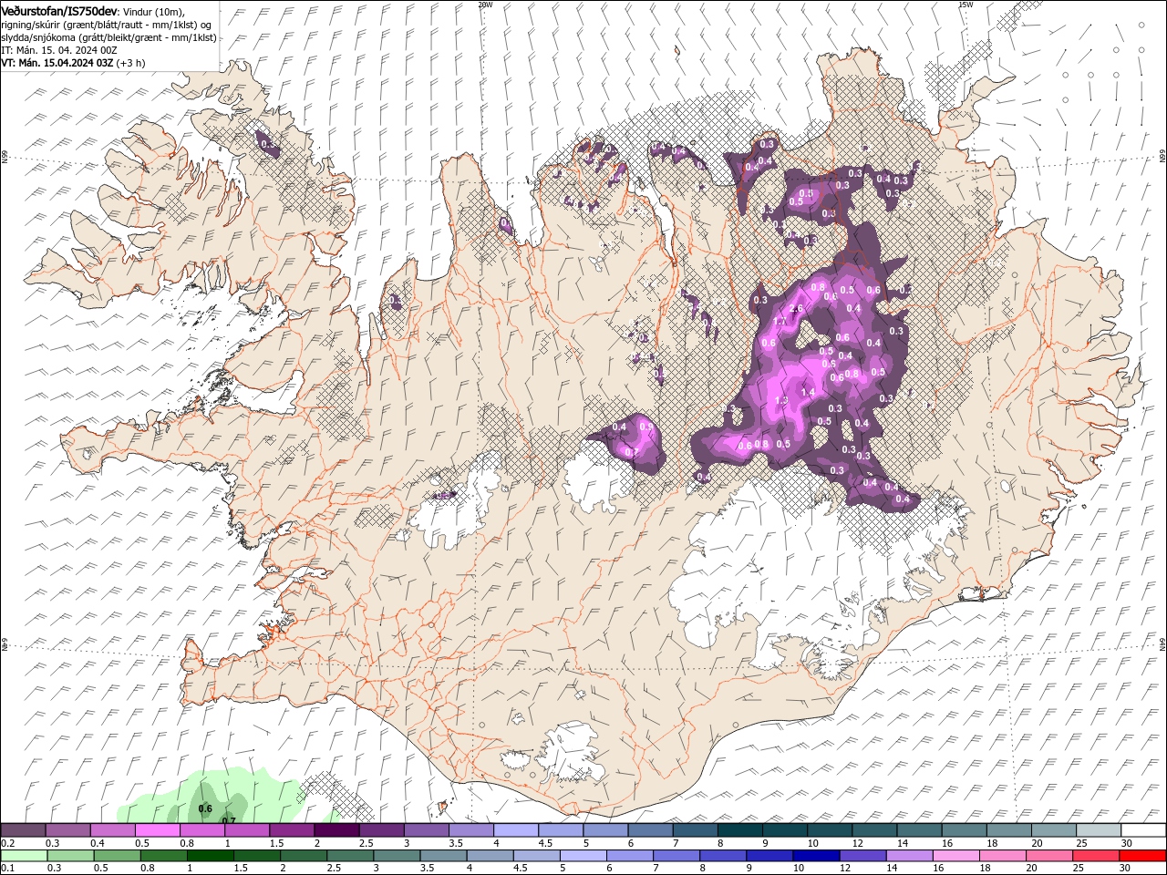Click the '1.4' snowfall value on map
Screen dimensions: 1167x875
(808, 392)
